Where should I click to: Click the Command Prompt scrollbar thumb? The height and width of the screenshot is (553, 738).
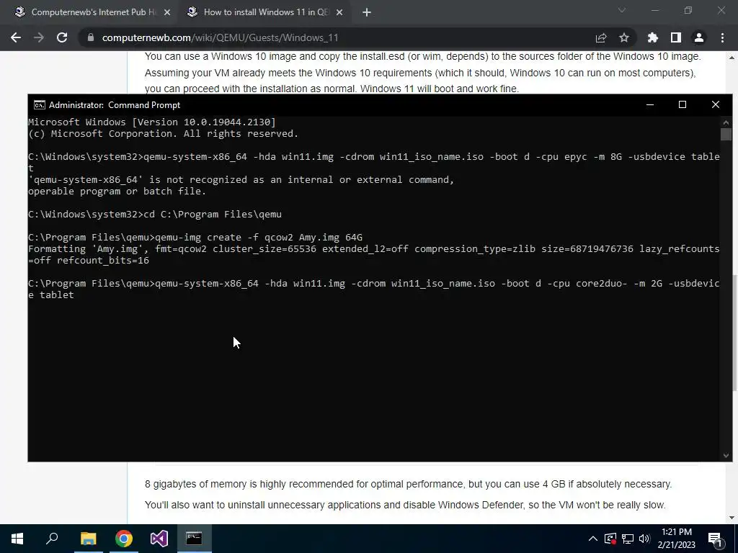click(726, 134)
